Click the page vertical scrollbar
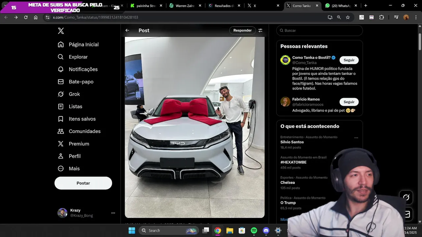 [x=420, y=42]
